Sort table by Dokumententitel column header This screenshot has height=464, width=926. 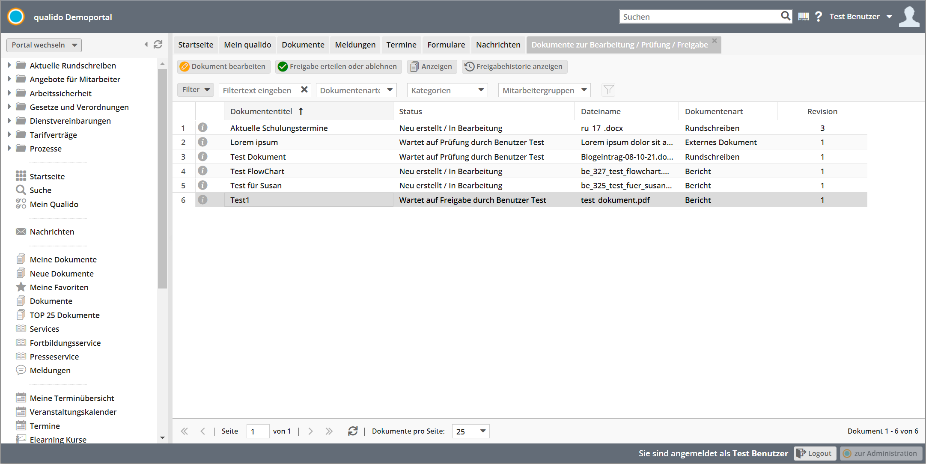261,111
